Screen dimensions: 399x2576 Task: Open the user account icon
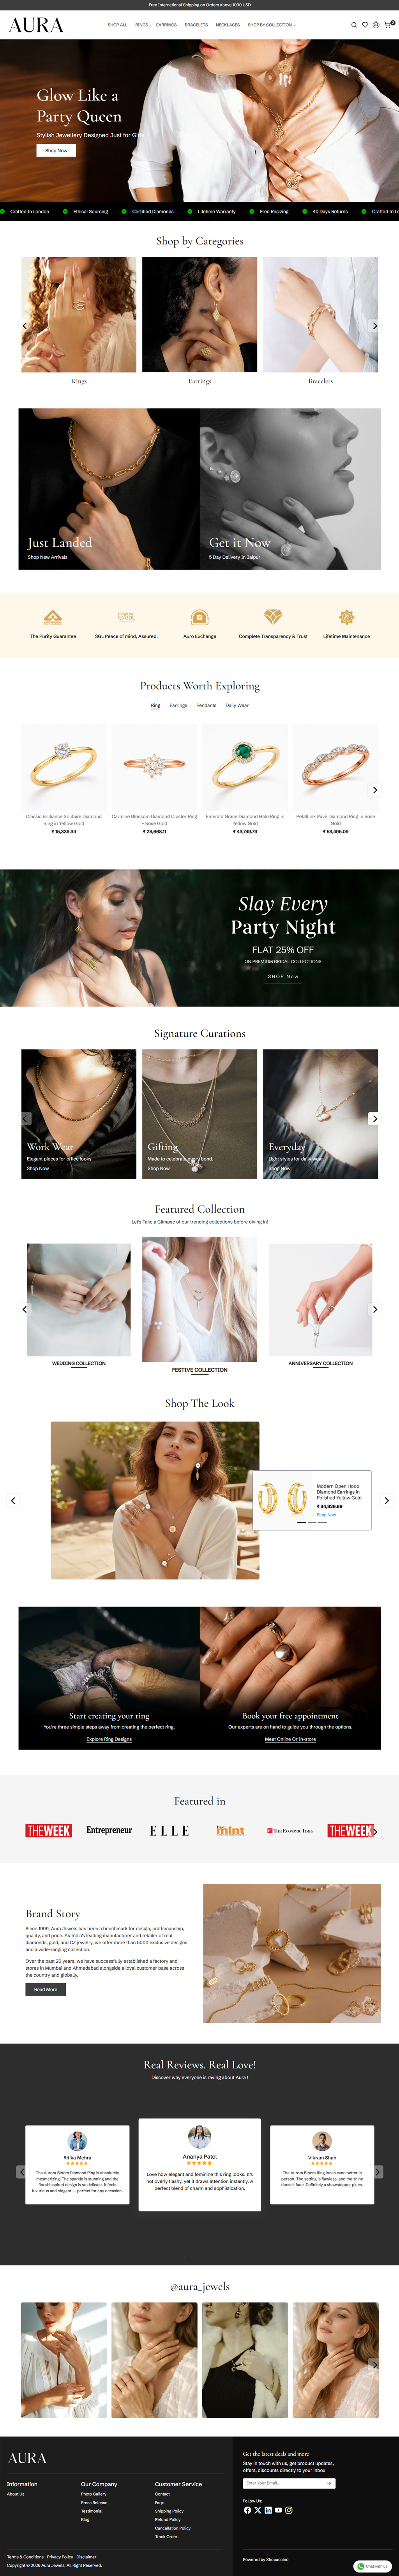[x=376, y=25]
